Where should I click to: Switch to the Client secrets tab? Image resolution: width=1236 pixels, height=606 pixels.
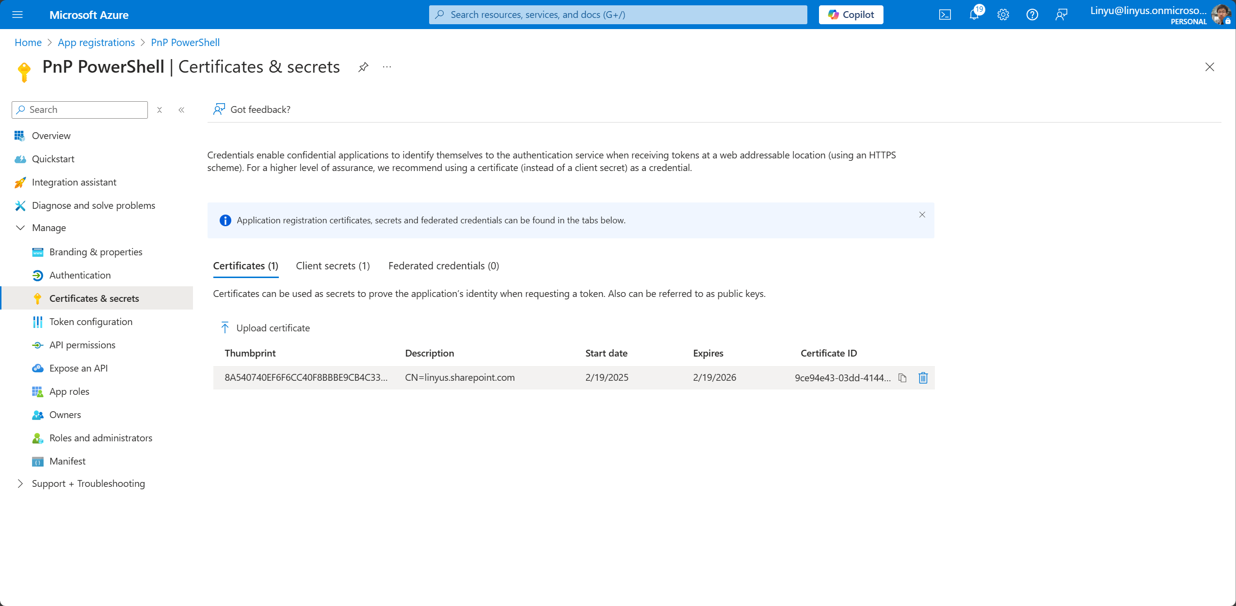pos(333,265)
